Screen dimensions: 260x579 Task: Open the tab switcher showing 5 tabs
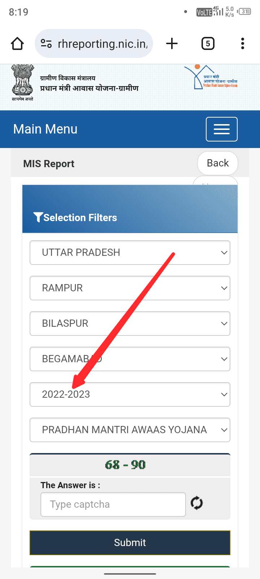click(208, 44)
